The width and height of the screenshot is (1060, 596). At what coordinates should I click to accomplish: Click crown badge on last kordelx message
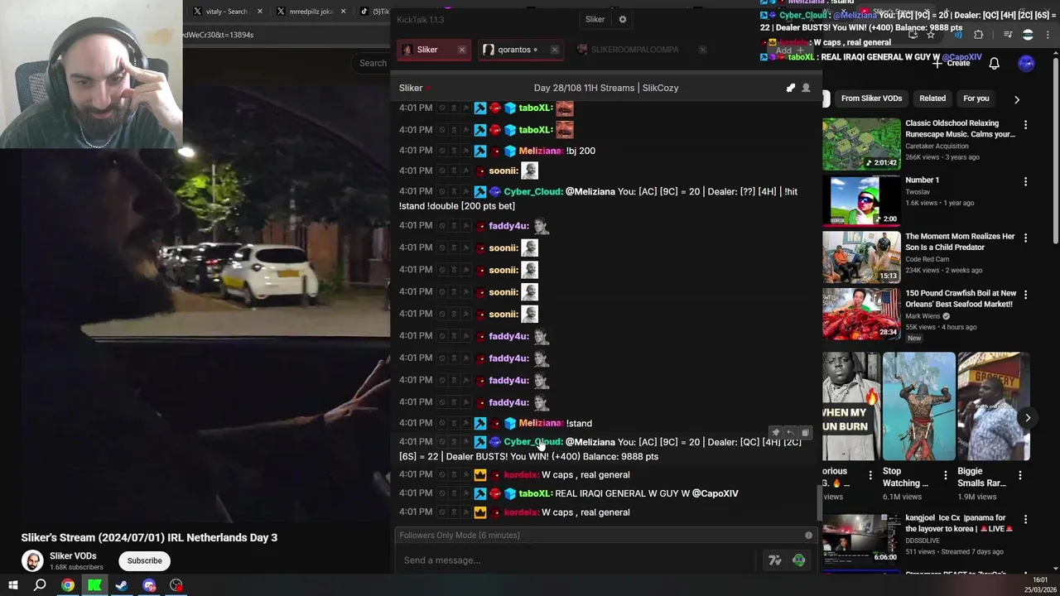coord(480,512)
